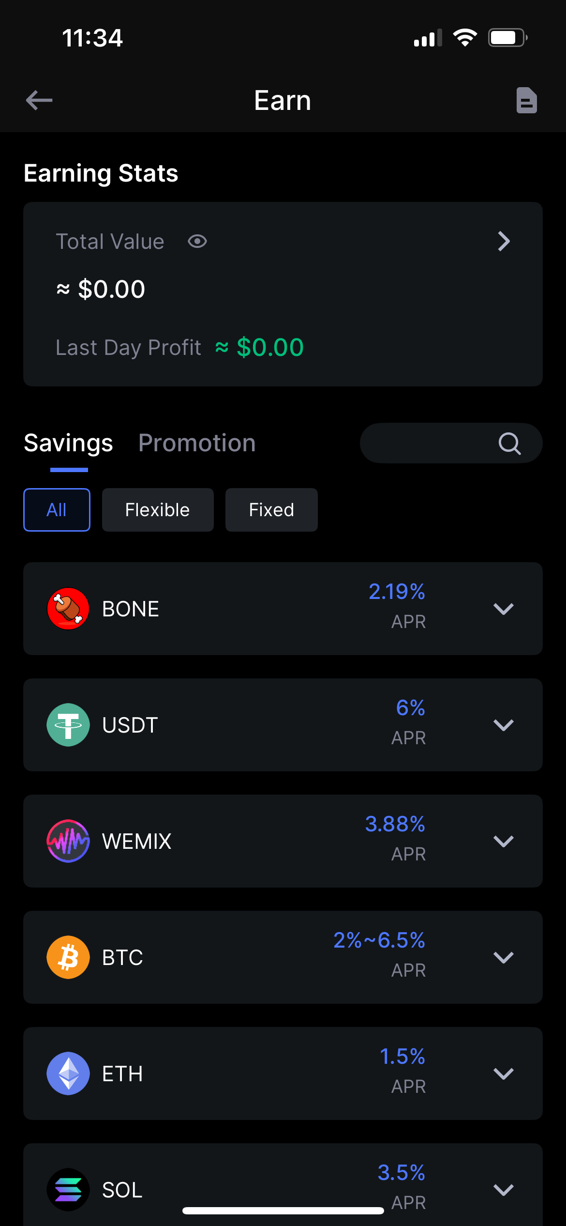Image resolution: width=566 pixels, height=1226 pixels.
Task: Tap the WEMIX coin icon
Action: 68,841
